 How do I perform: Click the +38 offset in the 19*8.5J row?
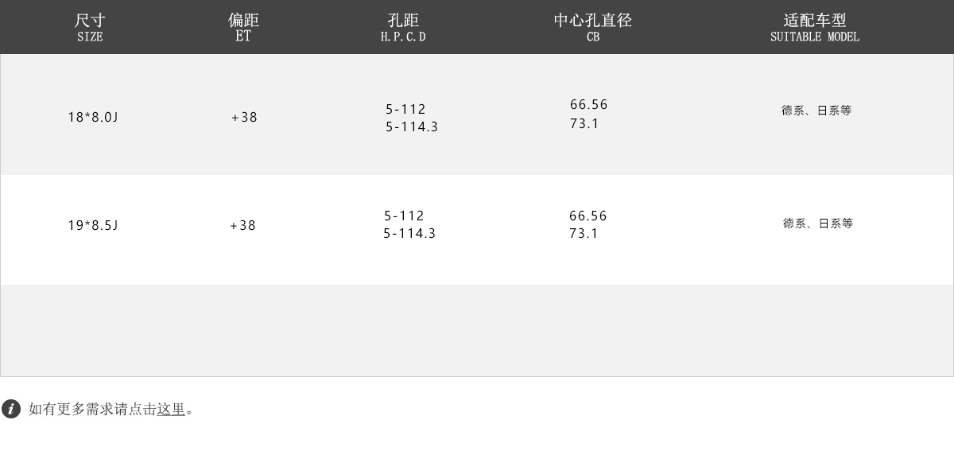pyautogui.click(x=243, y=226)
